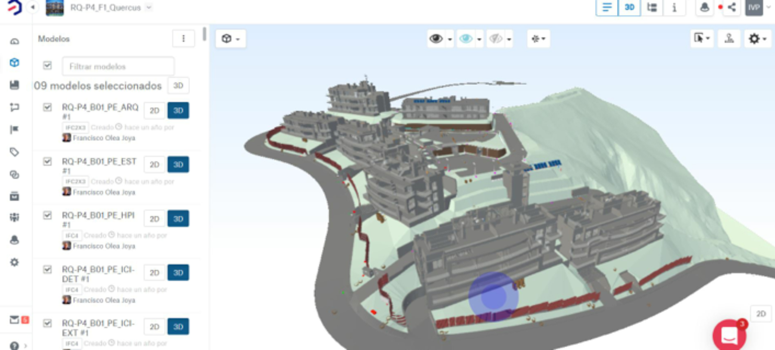Collapse sidebar with the back arrow button
This screenshot has width=775, height=350.
click(x=32, y=7)
